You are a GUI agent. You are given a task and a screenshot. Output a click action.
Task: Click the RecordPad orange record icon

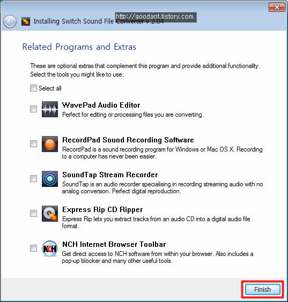50,144
